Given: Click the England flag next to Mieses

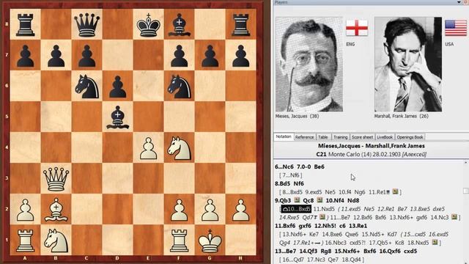Looking at the screenshot, I should 357,28.
